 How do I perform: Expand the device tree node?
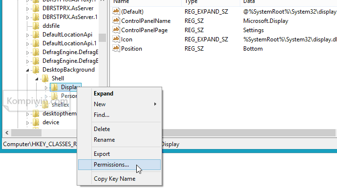tap(27, 123)
